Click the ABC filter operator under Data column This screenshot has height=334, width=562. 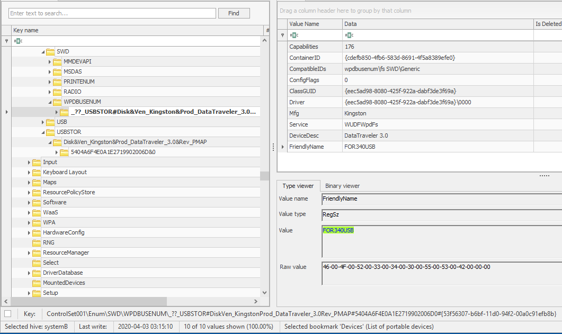click(349, 35)
